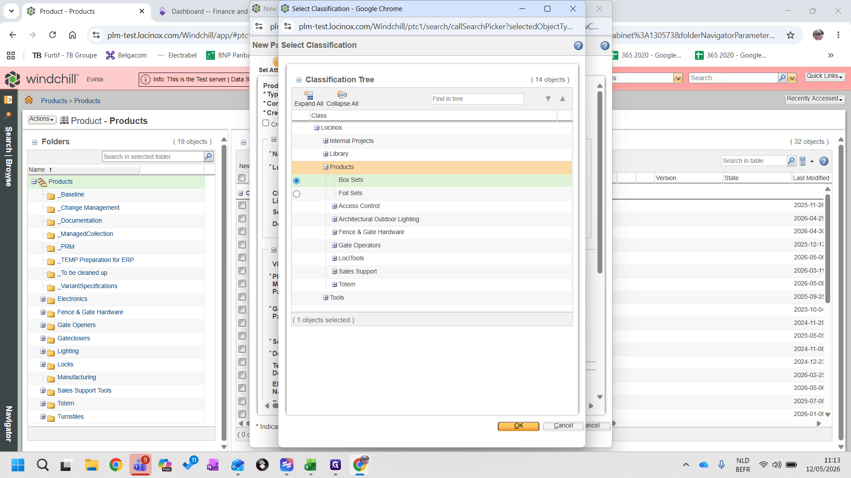Open the Belgacom bookmark
The image size is (851, 478).
[x=126, y=55]
